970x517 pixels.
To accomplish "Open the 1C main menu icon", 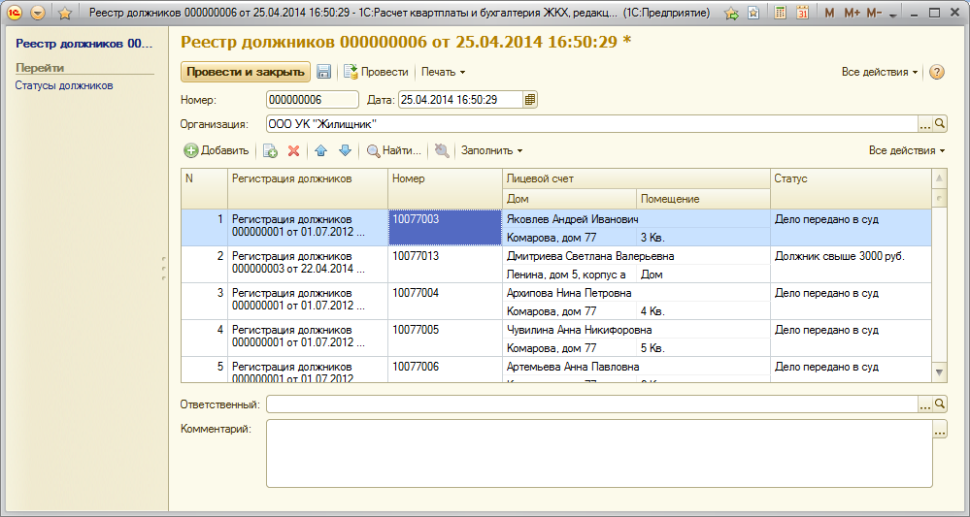I will pyautogui.click(x=16, y=13).
